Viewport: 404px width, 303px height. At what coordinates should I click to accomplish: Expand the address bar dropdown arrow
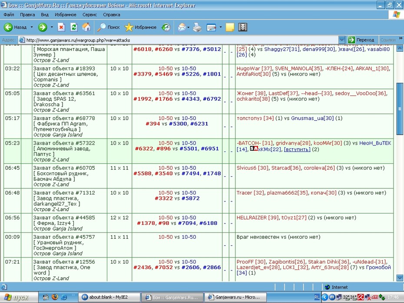tap(341, 40)
